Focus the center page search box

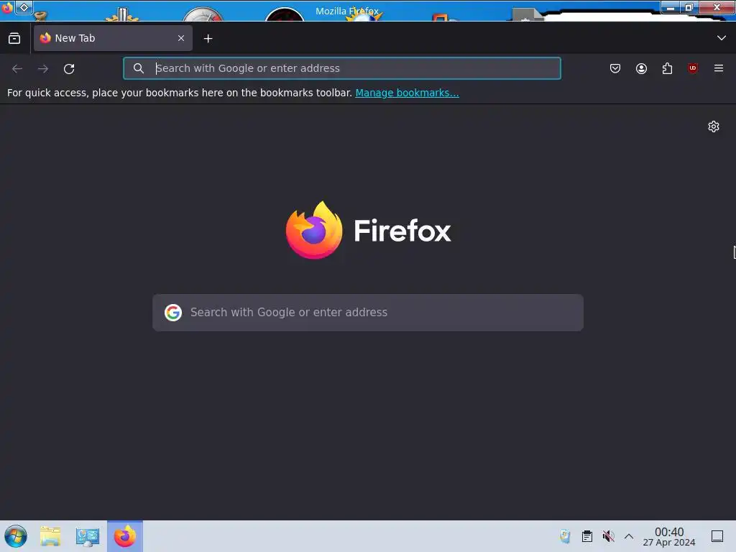point(368,313)
